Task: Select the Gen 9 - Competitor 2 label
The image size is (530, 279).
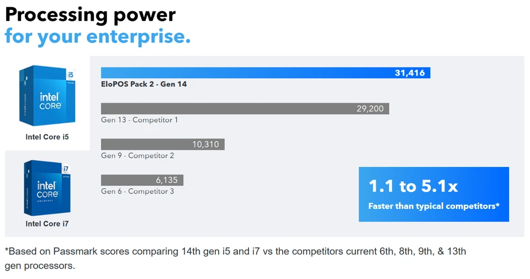Action: (x=137, y=155)
